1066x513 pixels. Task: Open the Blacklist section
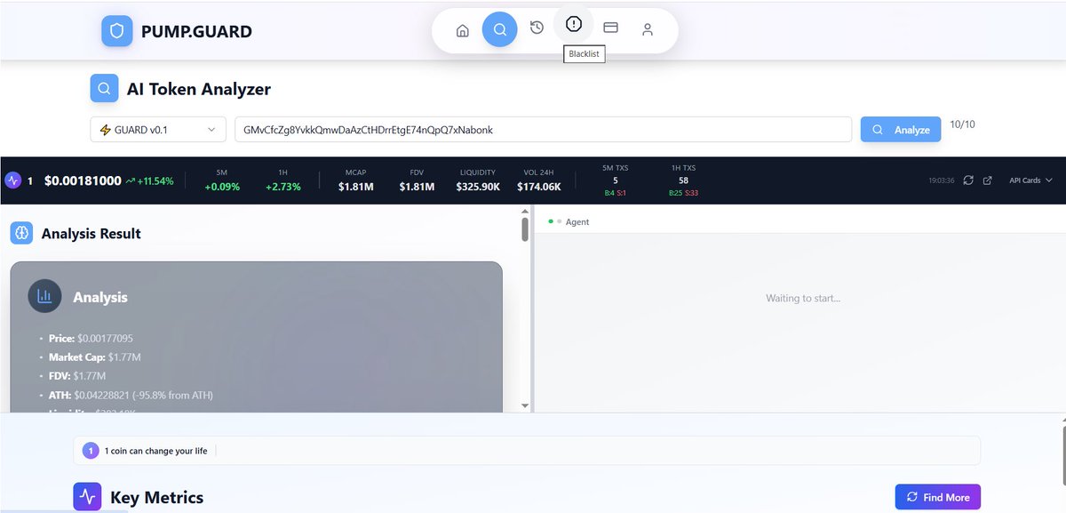click(573, 25)
